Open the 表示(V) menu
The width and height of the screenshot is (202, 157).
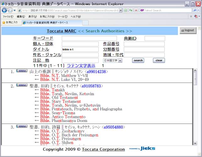[33, 17]
